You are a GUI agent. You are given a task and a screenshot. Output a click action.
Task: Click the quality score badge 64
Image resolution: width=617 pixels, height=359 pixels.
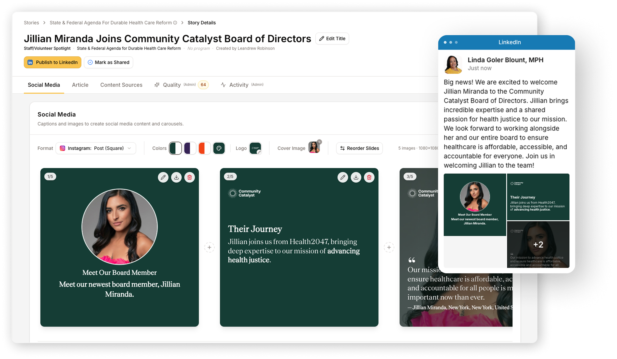pyautogui.click(x=203, y=85)
